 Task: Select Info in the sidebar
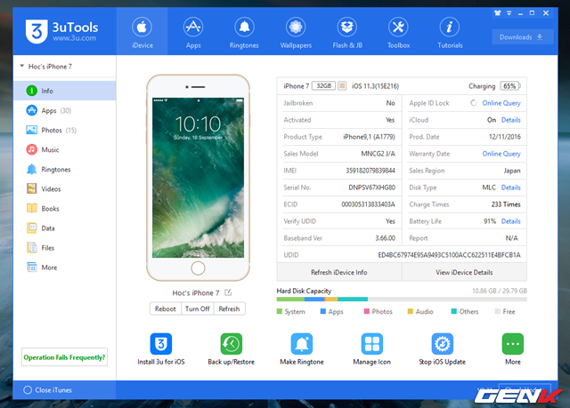pos(65,91)
